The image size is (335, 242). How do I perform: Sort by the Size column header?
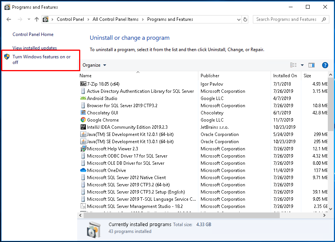(x=315, y=76)
